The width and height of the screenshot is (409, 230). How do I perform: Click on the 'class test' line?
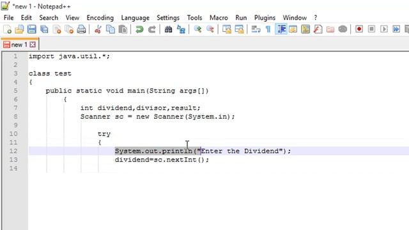coord(50,73)
